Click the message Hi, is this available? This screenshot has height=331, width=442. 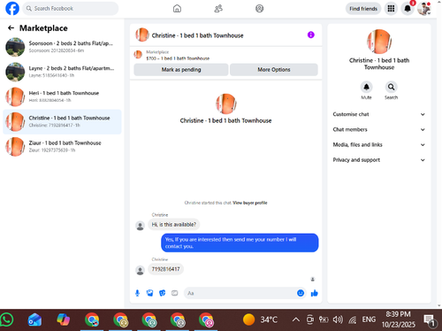pyautogui.click(x=174, y=225)
